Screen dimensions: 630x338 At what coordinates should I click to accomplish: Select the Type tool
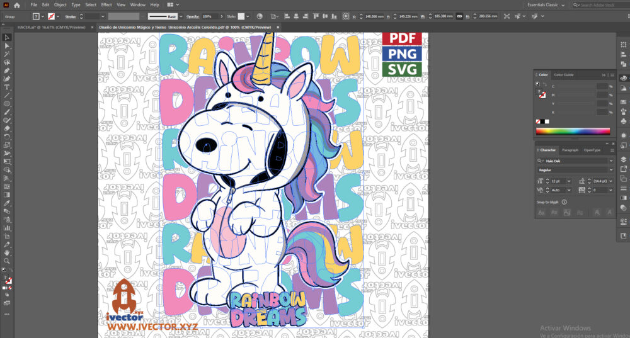(x=7, y=87)
